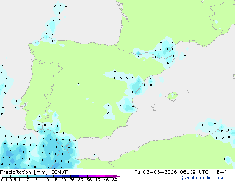Click the above-50 mm legend arrow tip
This screenshot has height=181, width=235.
coord(118,176)
